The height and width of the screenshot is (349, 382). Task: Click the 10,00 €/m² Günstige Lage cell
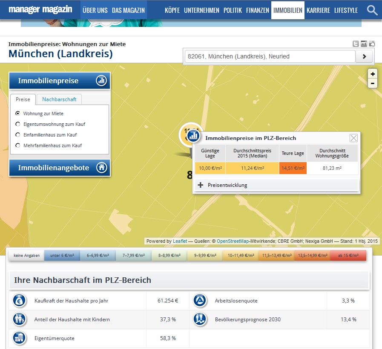click(x=210, y=168)
